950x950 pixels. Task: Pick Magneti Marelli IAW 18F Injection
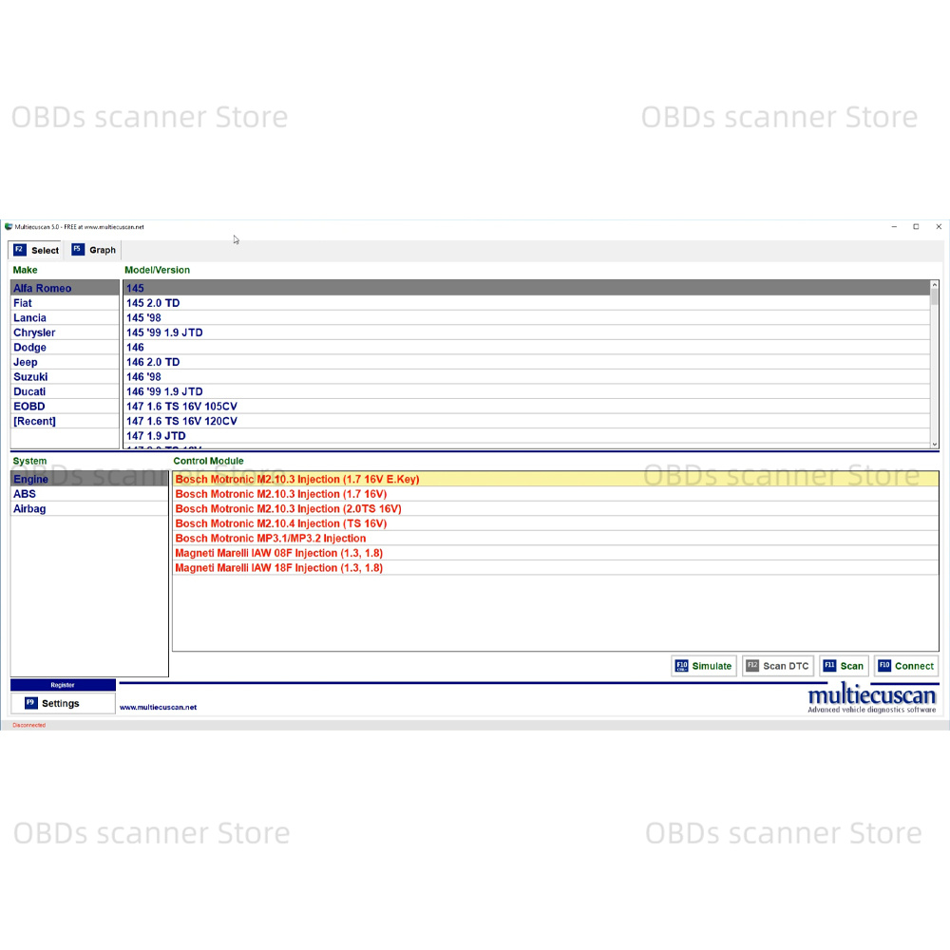coord(556,568)
